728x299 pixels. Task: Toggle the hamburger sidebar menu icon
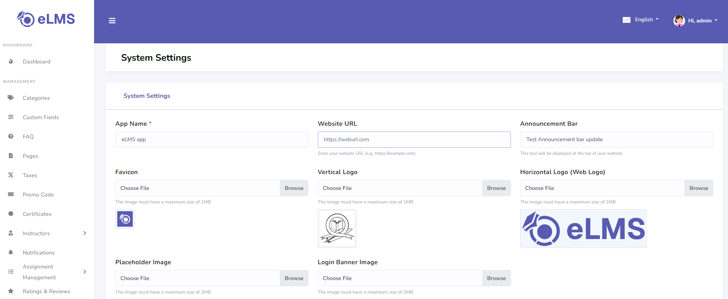tap(112, 21)
